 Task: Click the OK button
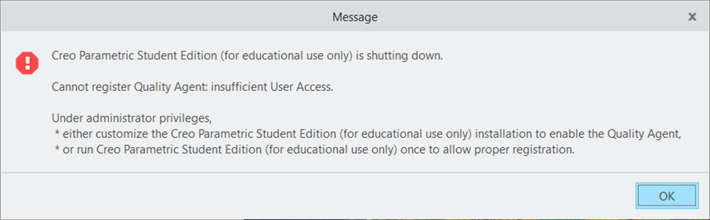pos(667,196)
